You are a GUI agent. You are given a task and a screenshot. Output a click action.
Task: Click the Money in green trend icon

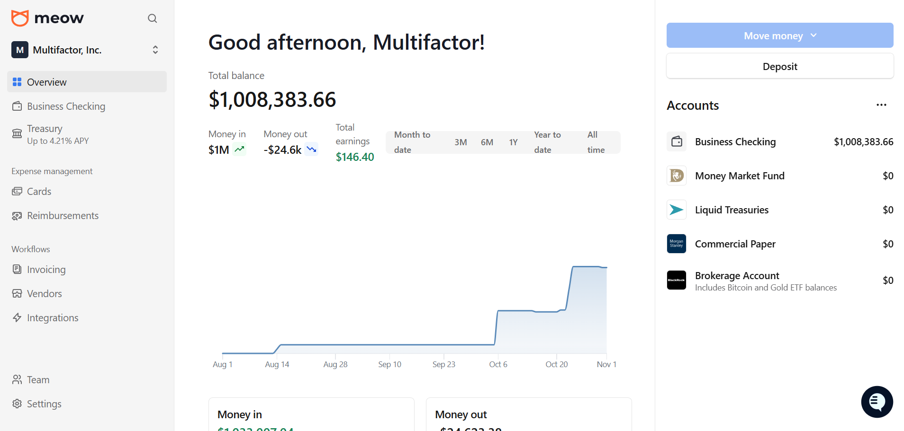239,149
